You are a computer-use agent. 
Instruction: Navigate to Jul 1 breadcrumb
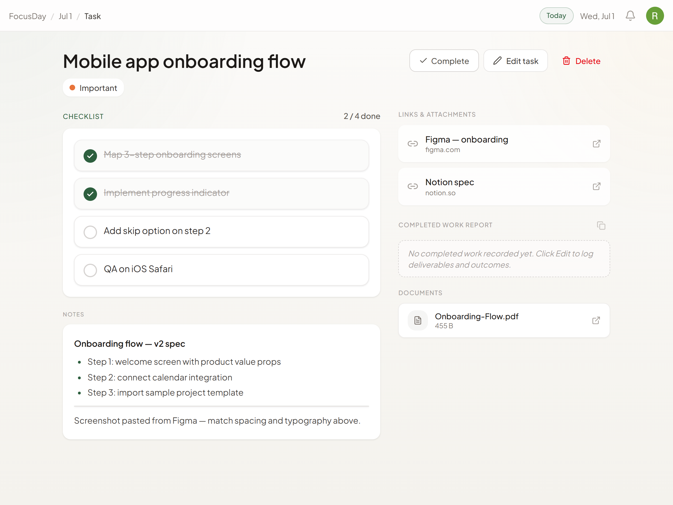point(65,16)
